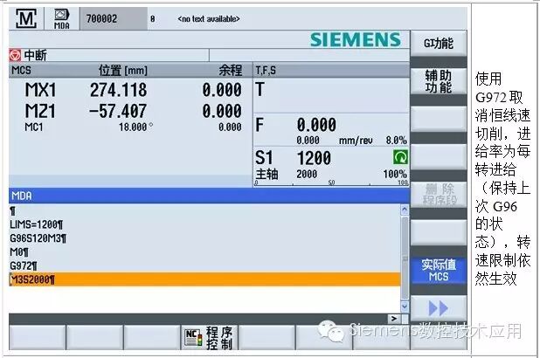Click the <no text available> message

click(209, 19)
